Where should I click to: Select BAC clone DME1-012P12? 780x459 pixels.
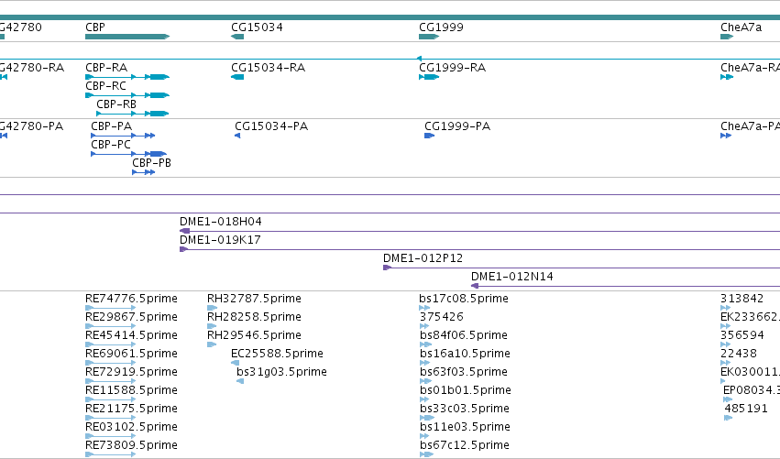[581, 268]
